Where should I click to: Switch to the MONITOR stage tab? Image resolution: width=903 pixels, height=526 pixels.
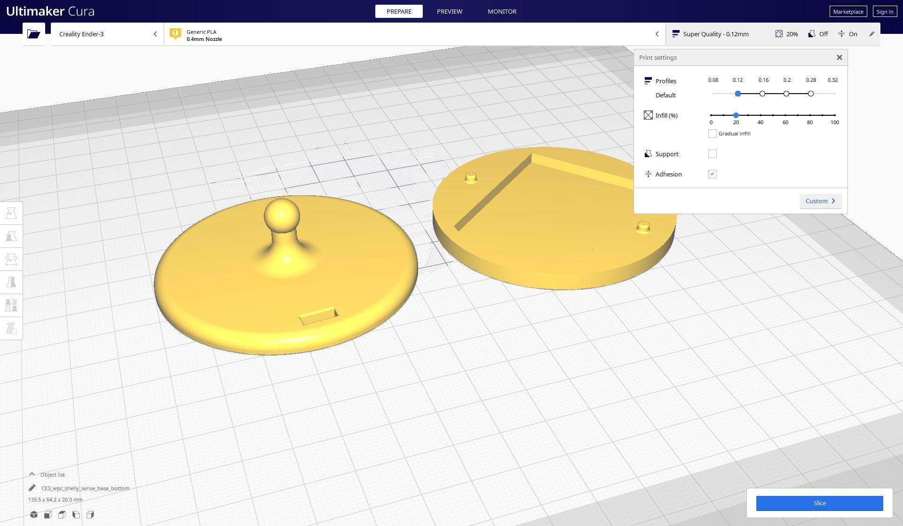pyautogui.click(x=502, y=11)
